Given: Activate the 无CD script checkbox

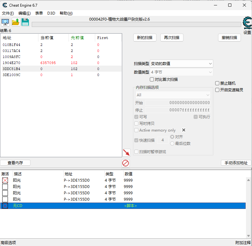Looking at the screenshot, I should point(5,206).
